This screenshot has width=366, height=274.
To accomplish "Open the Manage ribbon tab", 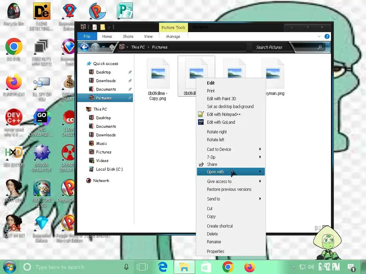I will click(x=173, y=36).
